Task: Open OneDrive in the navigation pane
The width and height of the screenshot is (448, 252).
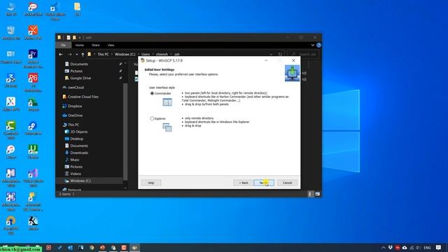Action: pos(75,115)
